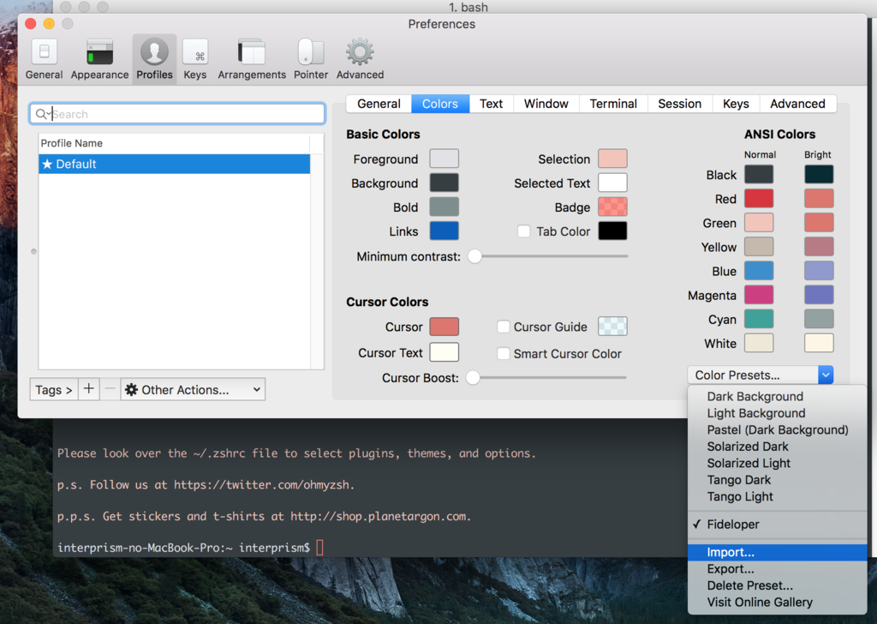Choose the Solarized Light preset
The height and width of the screenshot is (624, 877).
778,464
